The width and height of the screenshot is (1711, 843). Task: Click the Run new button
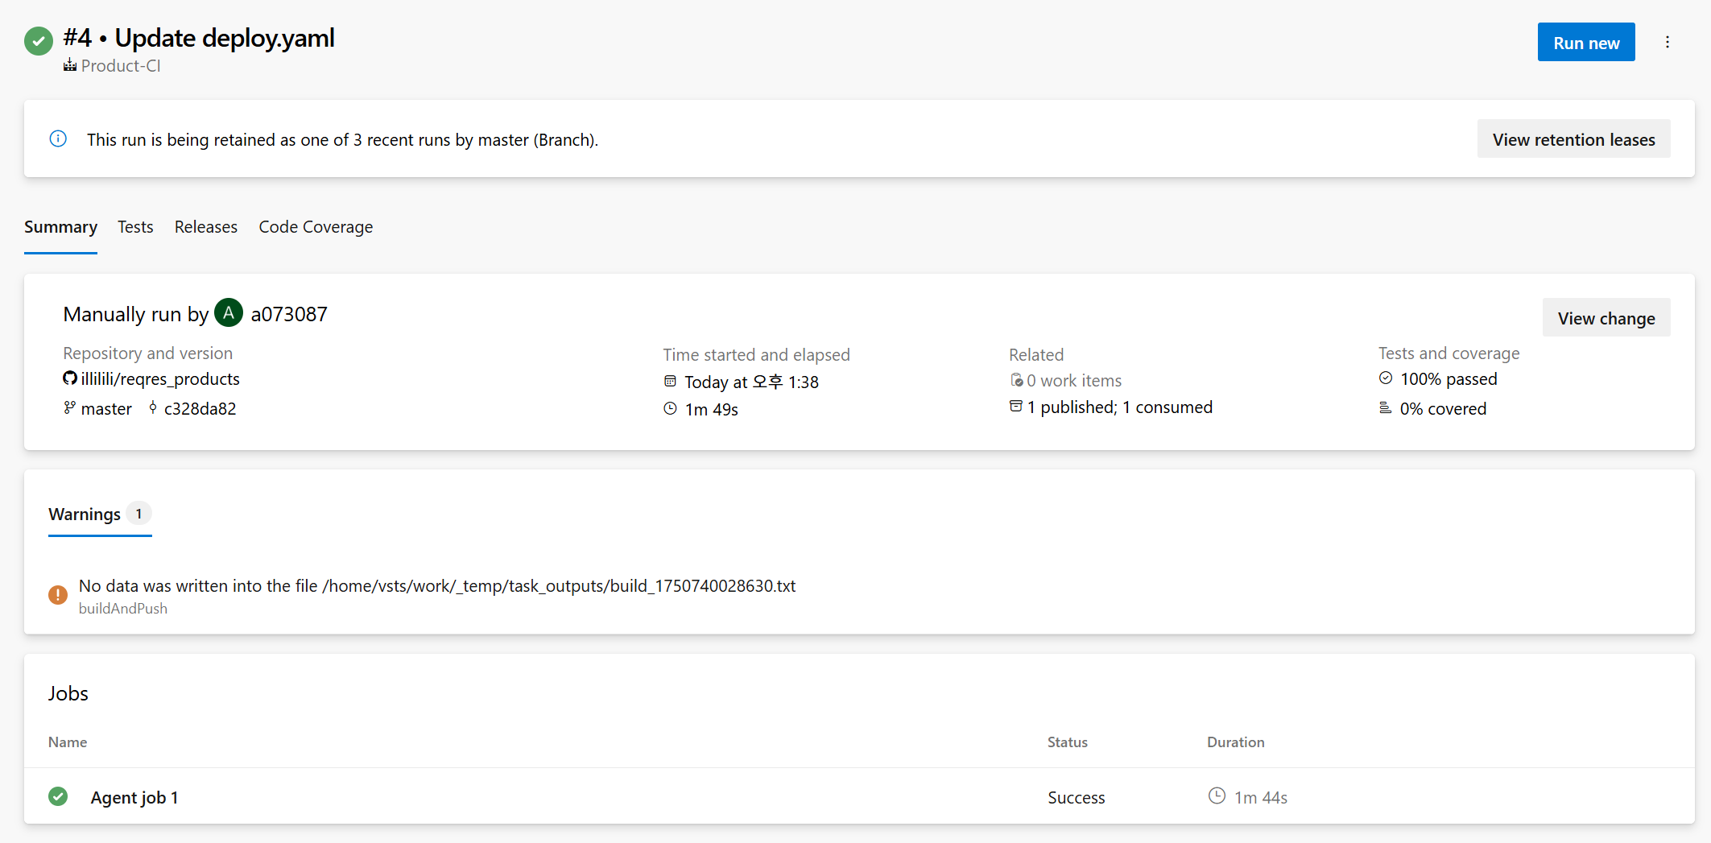(x=1585, y=43)
